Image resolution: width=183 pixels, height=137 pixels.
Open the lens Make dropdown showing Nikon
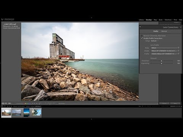[x=165, y=48]
